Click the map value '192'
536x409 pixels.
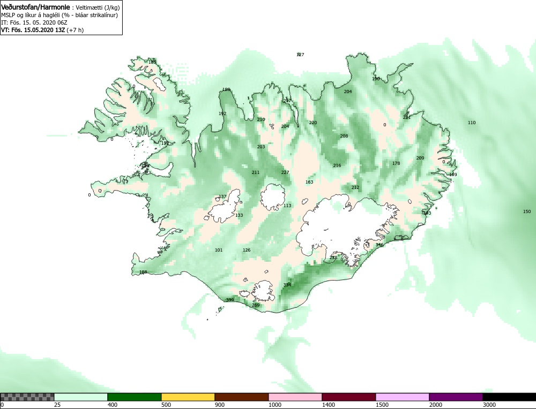click(x=222, y=113)
